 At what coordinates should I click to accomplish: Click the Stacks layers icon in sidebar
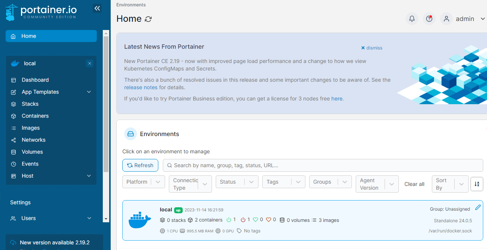click(x=14, y=104)
